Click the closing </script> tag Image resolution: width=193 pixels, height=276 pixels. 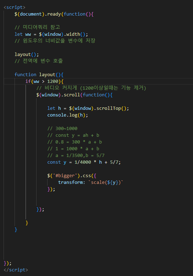point(16,270)
